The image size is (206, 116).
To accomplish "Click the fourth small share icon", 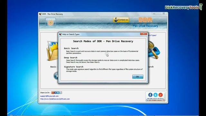I will pyautogui.click(x=61, y=92).
